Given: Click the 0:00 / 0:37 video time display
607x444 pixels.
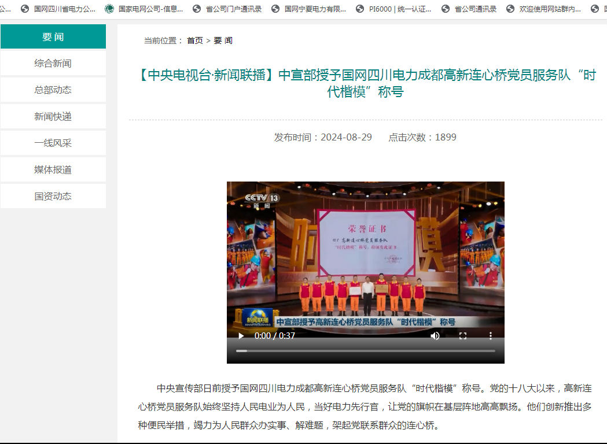Looking at the screenshot, I should coord(274,336).
